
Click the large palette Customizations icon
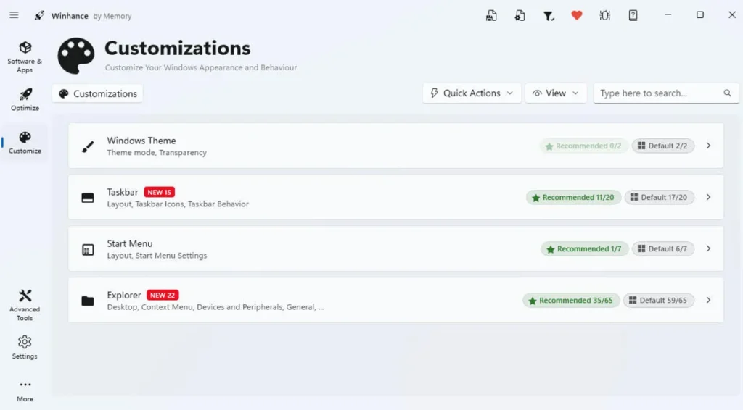click(75, 56)
